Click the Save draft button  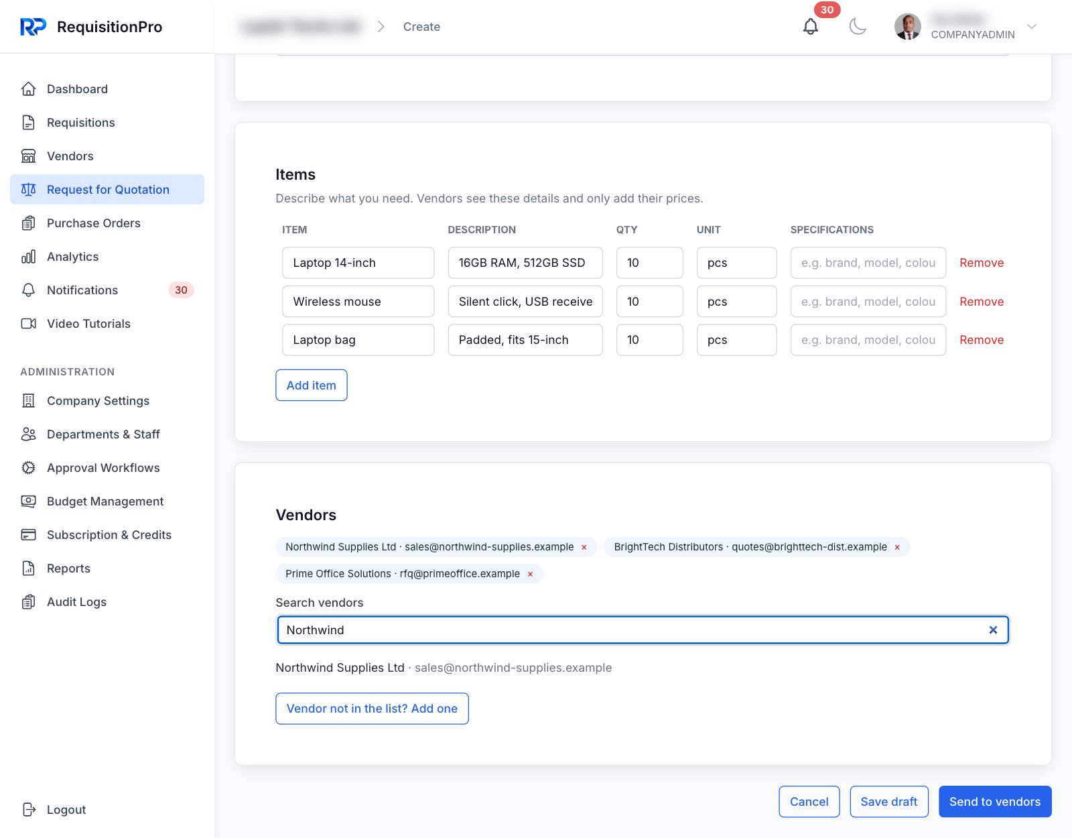coord(889,802)
